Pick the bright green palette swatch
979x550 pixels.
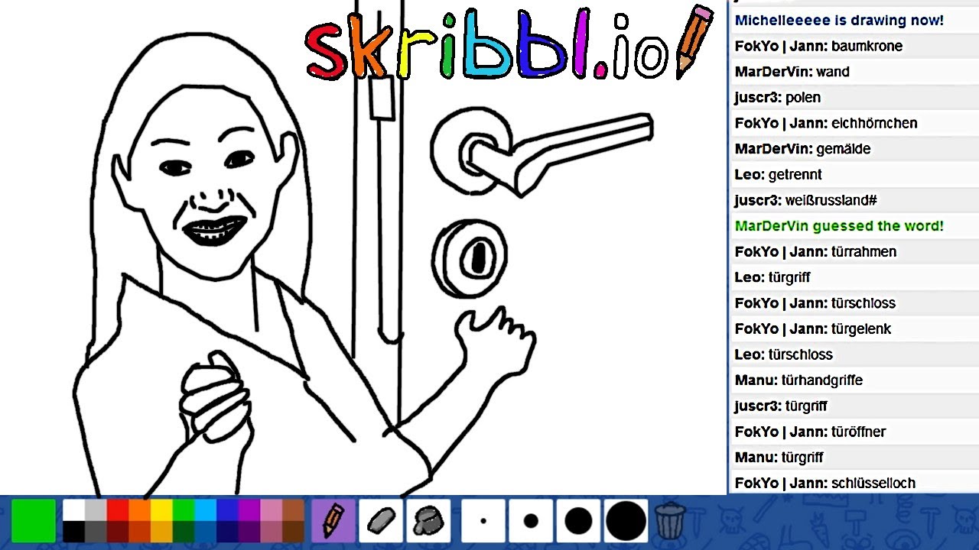point(184,510)
